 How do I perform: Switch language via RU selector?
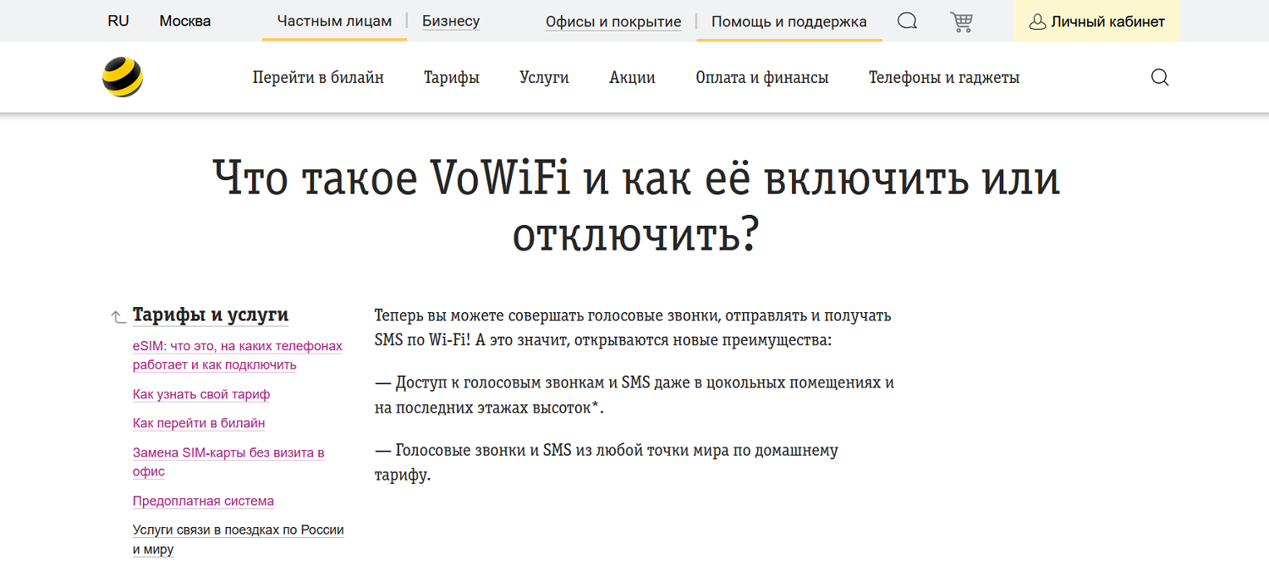click(118, 21)
